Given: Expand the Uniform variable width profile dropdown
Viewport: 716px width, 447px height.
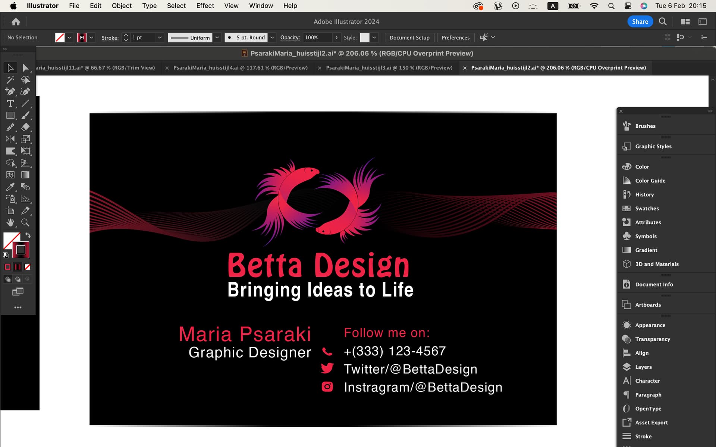Looking at the screenshot, I should click(217, 38).
